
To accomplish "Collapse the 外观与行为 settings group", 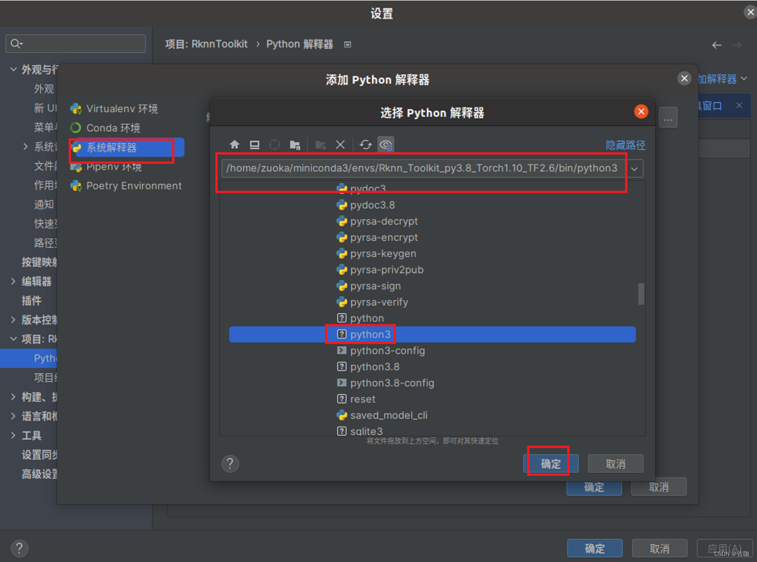I will click(13, 69).
